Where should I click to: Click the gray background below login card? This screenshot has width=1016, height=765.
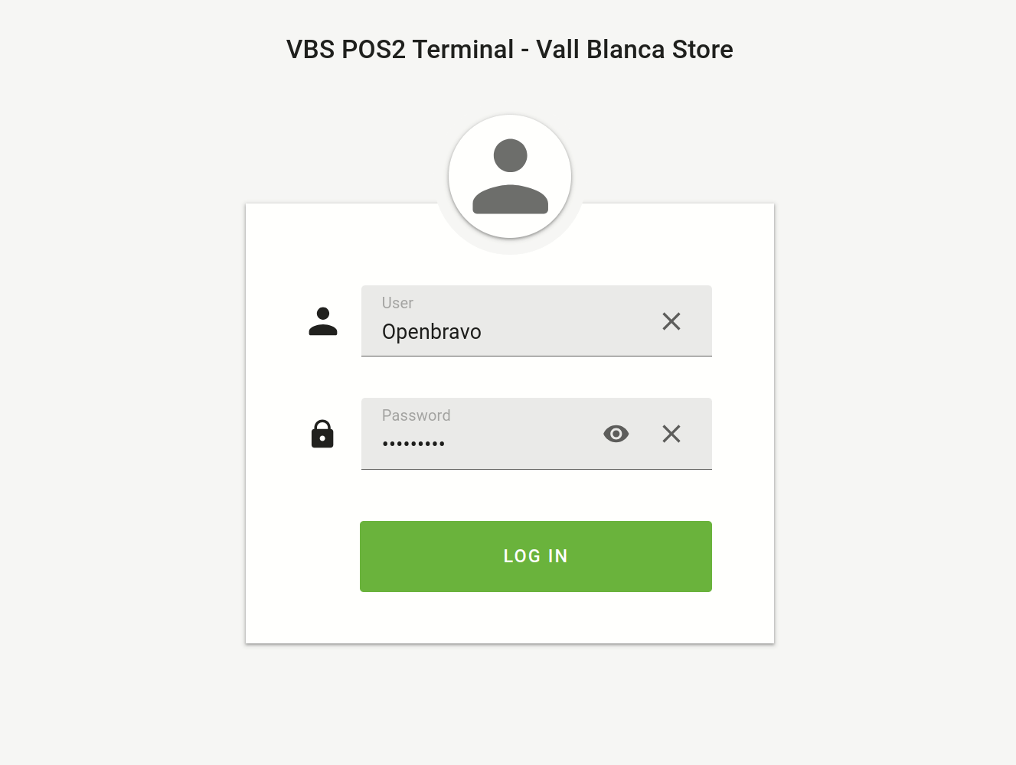(x=510, y=704)
